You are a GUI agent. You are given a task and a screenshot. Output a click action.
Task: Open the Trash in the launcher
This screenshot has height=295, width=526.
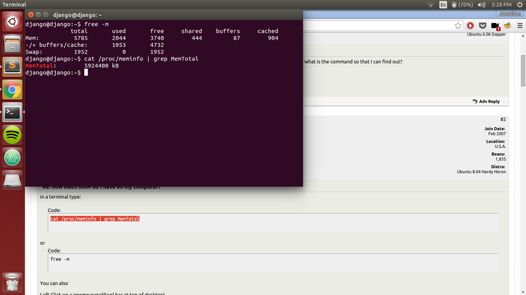point(13,283)
